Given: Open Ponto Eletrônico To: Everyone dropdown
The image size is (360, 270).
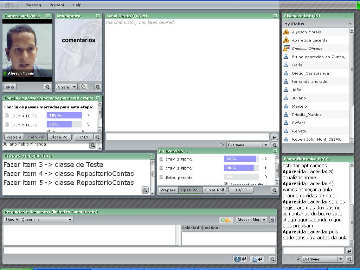Looking at the screenshot, I should (x=322, y=259).
